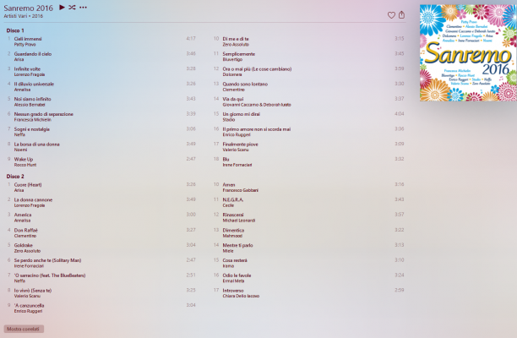Viewport: 517px width, 338px height.
Task: Select track N.E.G.R.A.
Action: (233, 199)
